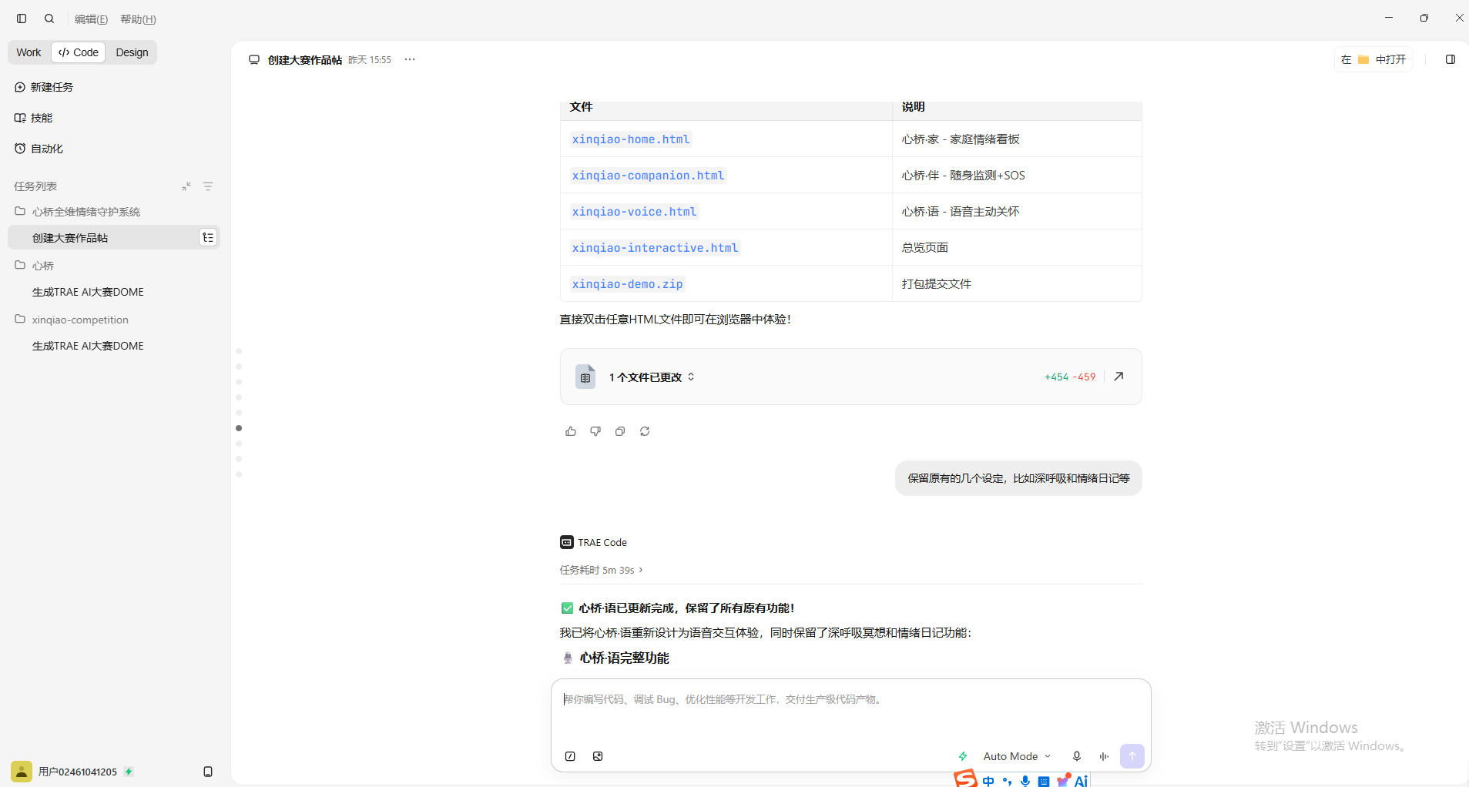Open the 帮助(H) menu
Viewport: 1469px width, 787px height.
click(138, 19)
